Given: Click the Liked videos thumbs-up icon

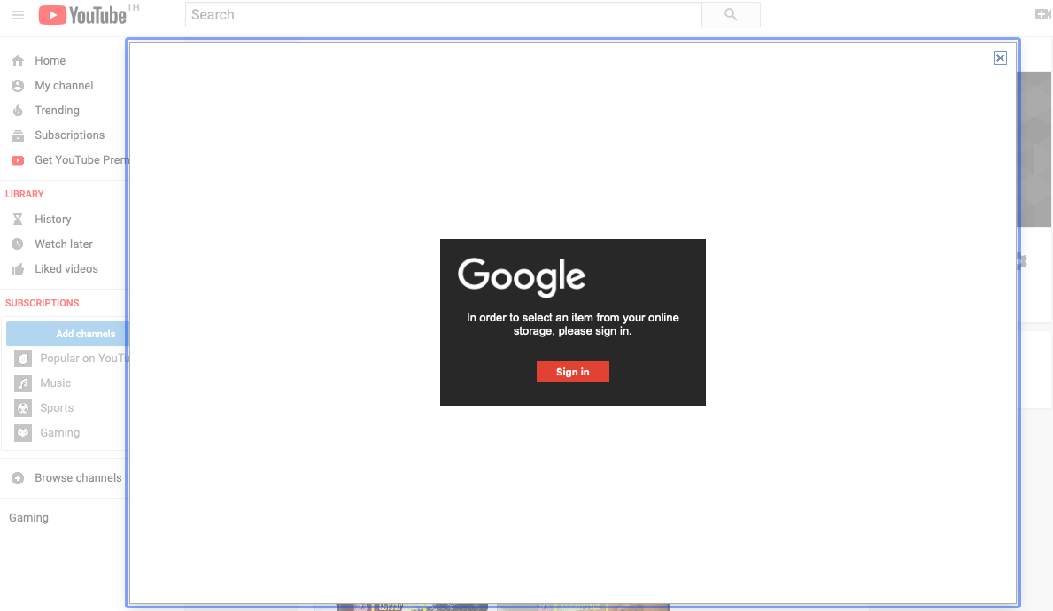Looking at the screenshot, I should pos(18,269).
